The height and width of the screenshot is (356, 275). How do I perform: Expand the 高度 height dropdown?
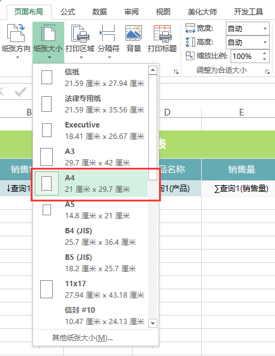[265, 43]
